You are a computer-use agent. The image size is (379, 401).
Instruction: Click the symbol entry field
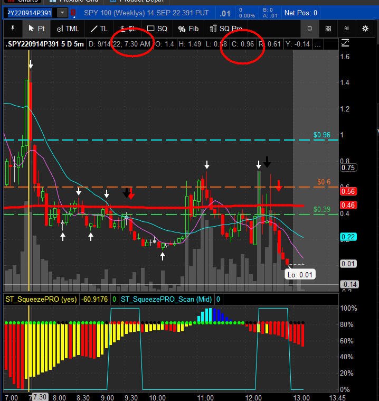(31, 13)
